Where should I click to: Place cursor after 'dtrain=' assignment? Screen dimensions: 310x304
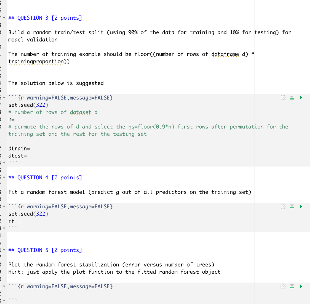pos(30,149)
